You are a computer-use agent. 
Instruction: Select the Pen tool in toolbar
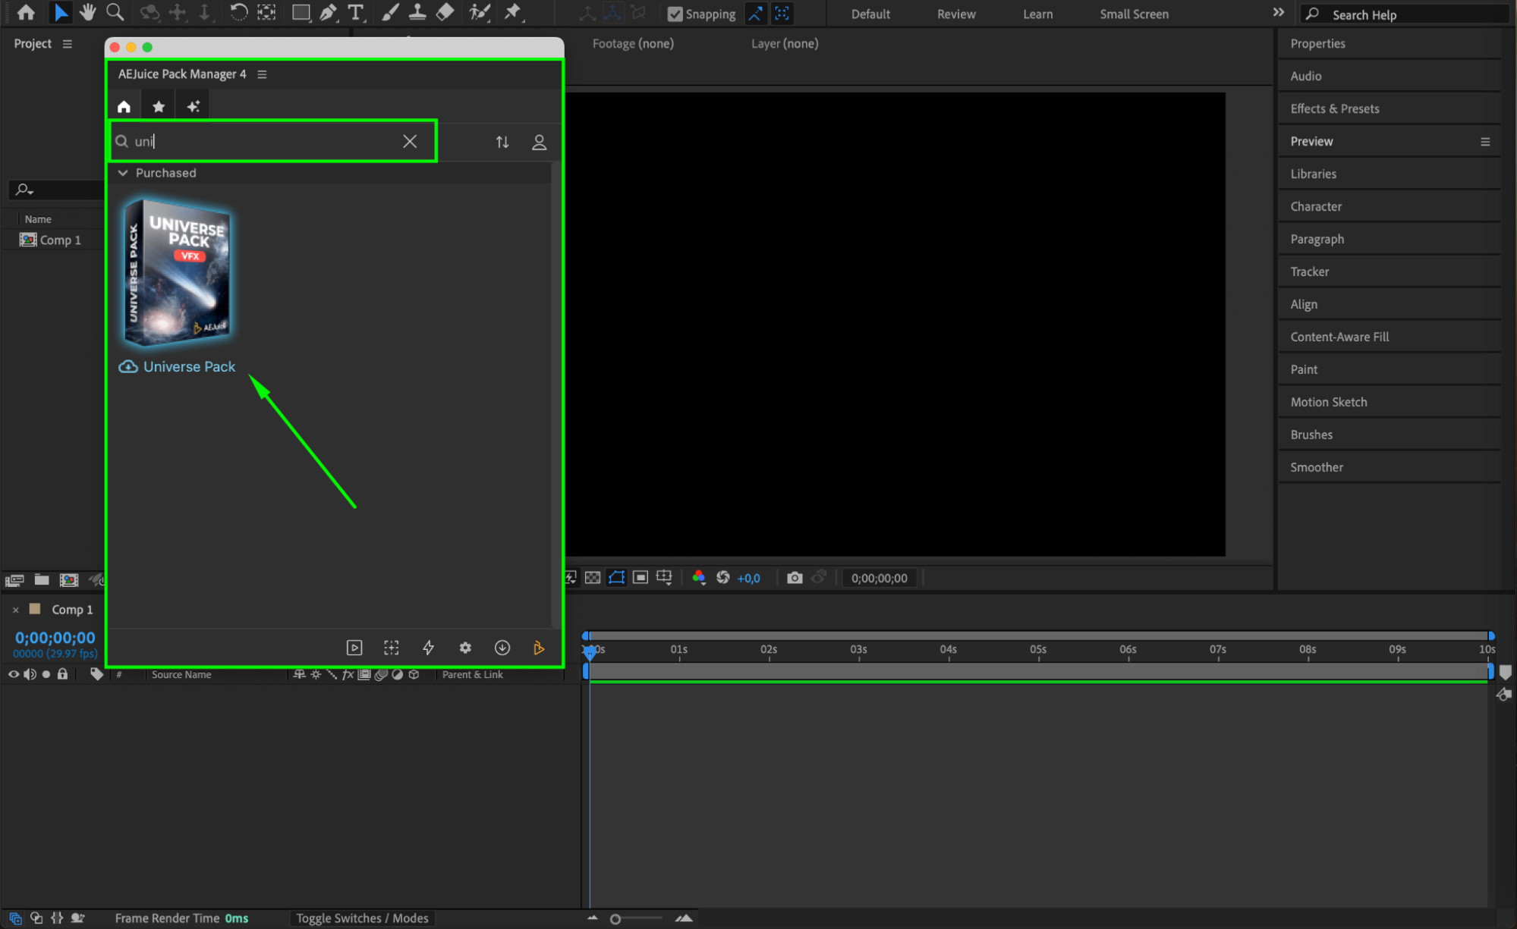tap(328, 12)
